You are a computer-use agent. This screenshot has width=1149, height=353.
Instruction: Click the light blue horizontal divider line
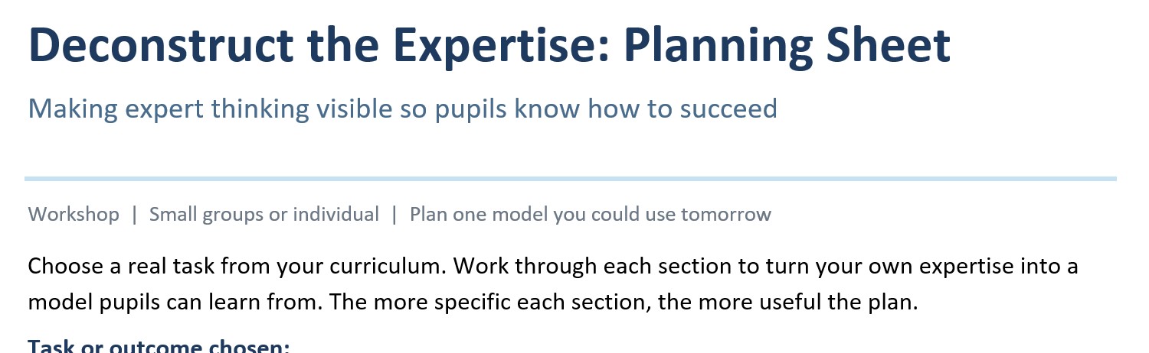pyautogui.click(x=571, y=179)
